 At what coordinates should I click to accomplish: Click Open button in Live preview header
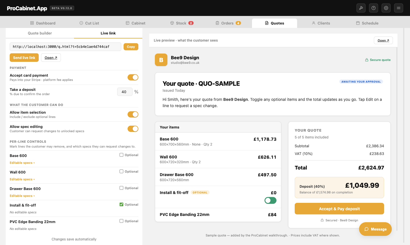point(383,40)
